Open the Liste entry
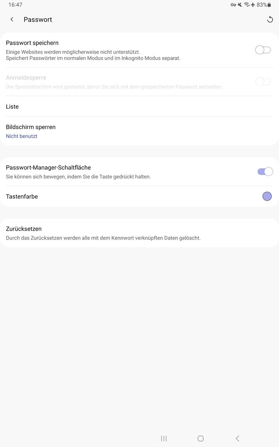Viewport: 279px width, 447px height. click(x=12, y=107)
